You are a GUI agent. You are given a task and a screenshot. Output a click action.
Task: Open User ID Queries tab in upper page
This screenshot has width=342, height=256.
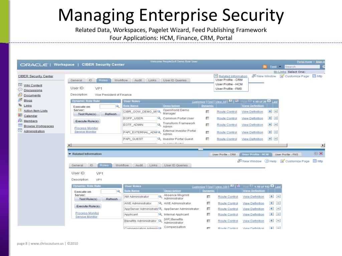click(x=175, y=80)
